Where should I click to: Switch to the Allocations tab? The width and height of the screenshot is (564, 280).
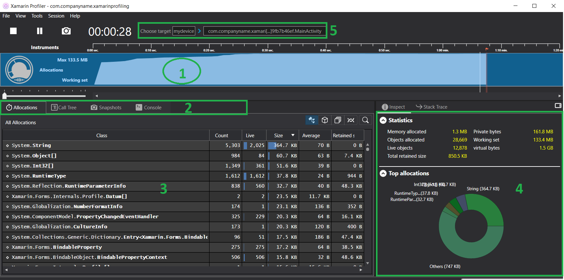coord(22,108)
